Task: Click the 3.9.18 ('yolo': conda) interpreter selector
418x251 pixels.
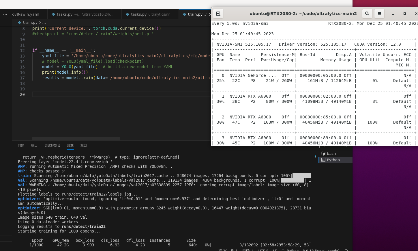Action: click(321, 250)
